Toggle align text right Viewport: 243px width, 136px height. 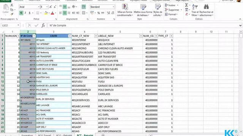point(69,13)
